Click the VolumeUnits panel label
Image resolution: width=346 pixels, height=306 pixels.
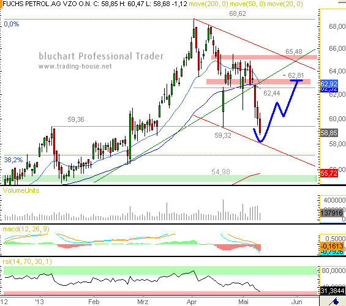(x=21, y=190)
